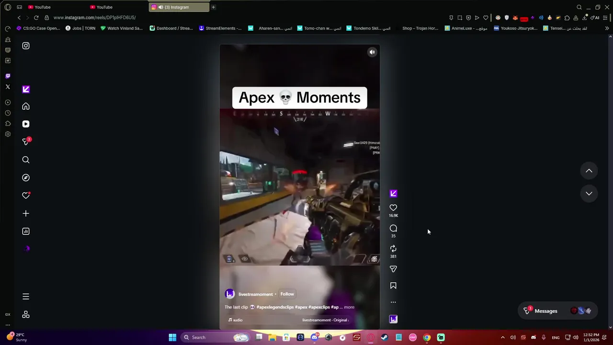Open the AI assistant button in toolbar

coord(596,18)
